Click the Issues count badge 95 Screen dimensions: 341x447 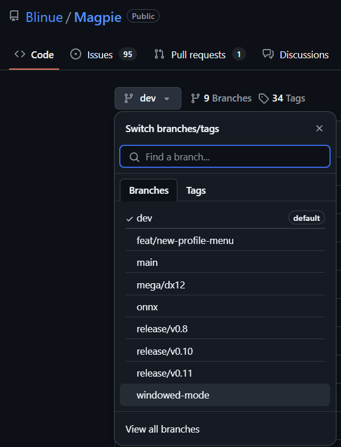(x=127, y=54)
